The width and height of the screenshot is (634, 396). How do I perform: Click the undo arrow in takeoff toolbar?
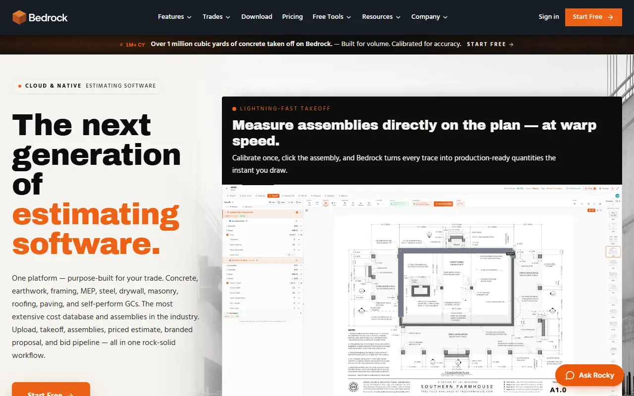(377, 204)
